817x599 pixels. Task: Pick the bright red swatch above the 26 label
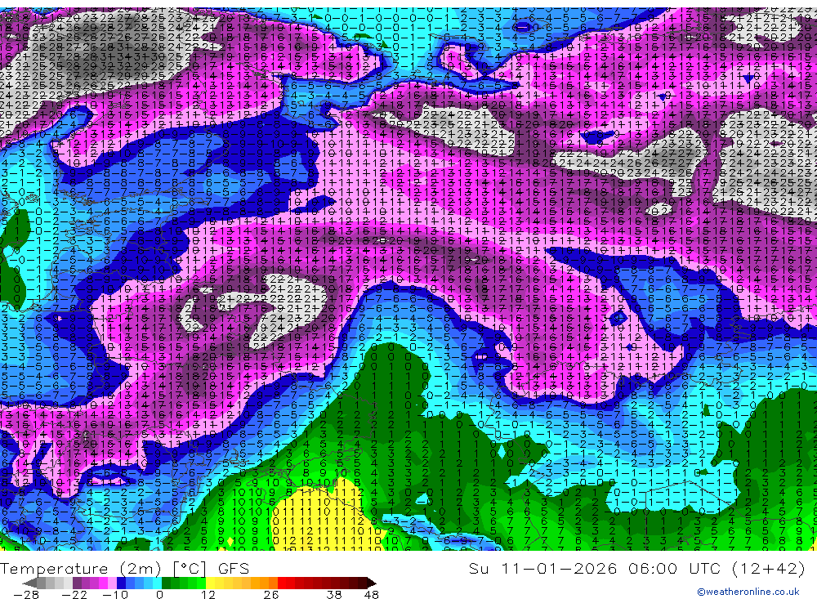click(282, 583)
